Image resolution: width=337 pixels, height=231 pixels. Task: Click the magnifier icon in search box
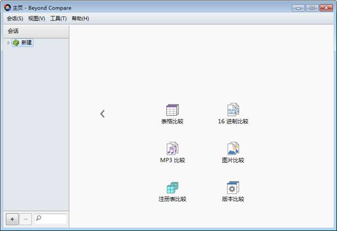38,218
